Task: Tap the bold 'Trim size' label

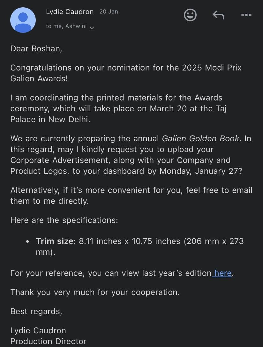Action: click(55, 241)
